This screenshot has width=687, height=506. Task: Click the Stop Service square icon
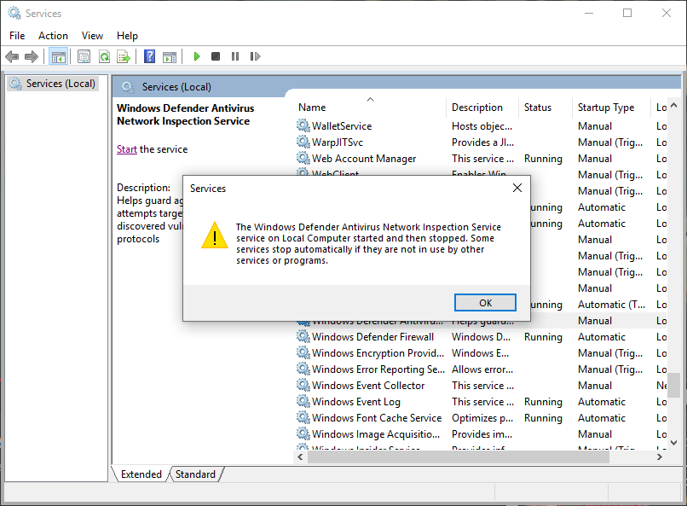tap(216, 56)
